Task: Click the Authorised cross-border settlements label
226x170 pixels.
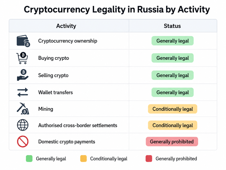Action: [x=78, y=125]
